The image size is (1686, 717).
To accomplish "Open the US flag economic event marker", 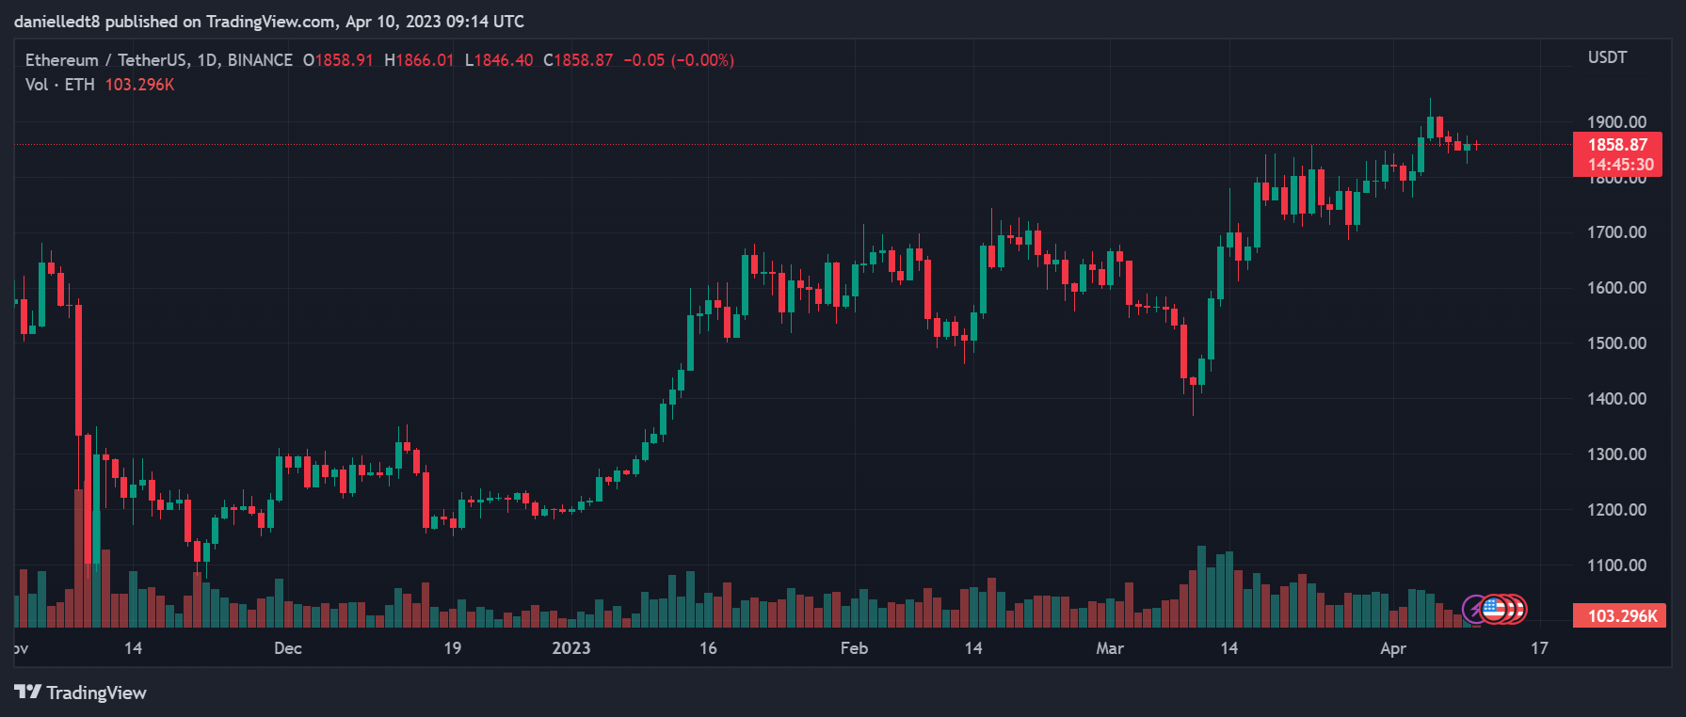I will pyautogui.click(x=1493, y=609).
